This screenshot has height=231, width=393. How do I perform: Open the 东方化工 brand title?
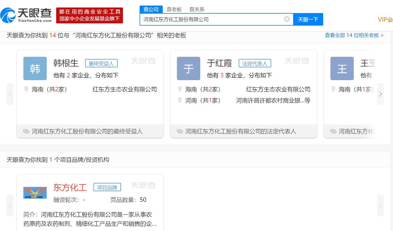pyautogui.click(x=70, y=188)
